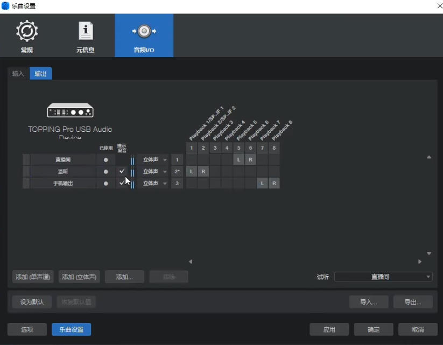Switch to the 输入 tab
Viewport: 443px width, 345px height.
tap(18, 73)
